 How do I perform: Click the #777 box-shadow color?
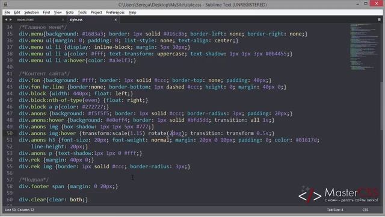(142, 127)
